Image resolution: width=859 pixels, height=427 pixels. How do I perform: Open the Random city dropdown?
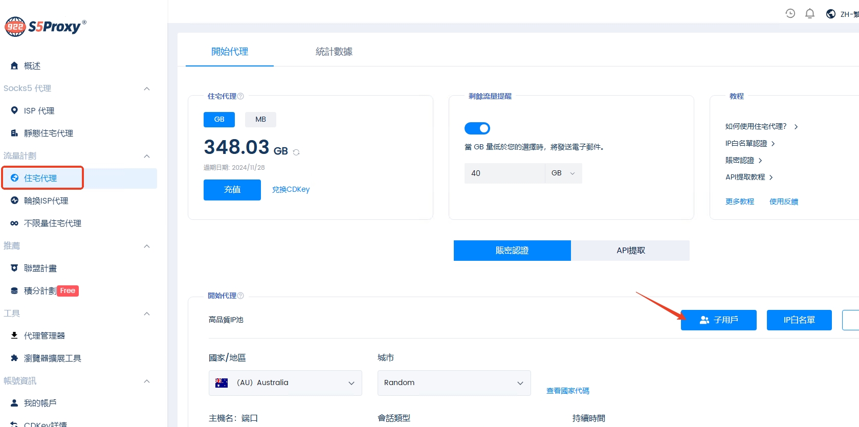point(454,383)
